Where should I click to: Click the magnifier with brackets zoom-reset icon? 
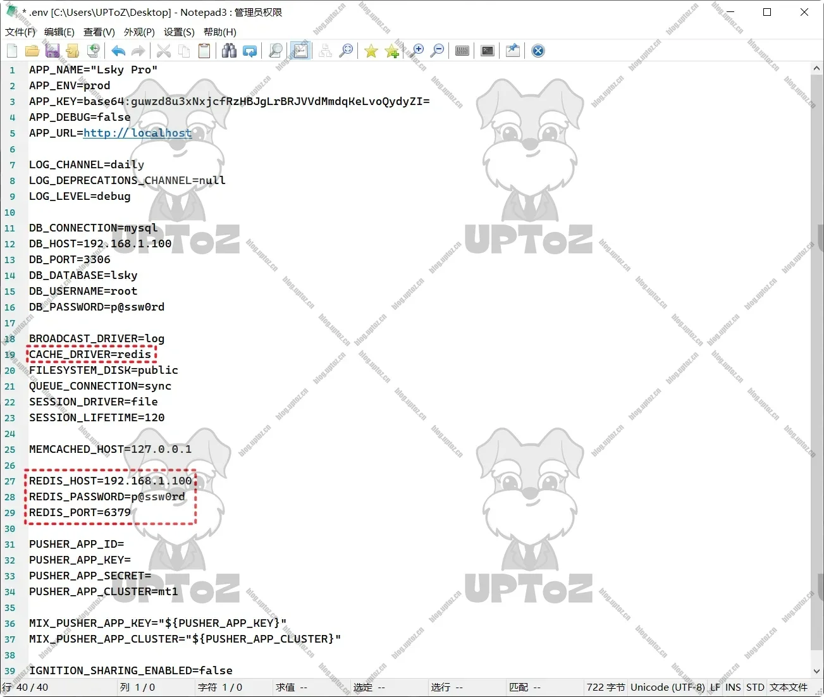coord(346,51)
